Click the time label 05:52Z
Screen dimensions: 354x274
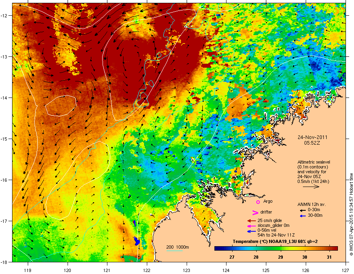point(312,143)
